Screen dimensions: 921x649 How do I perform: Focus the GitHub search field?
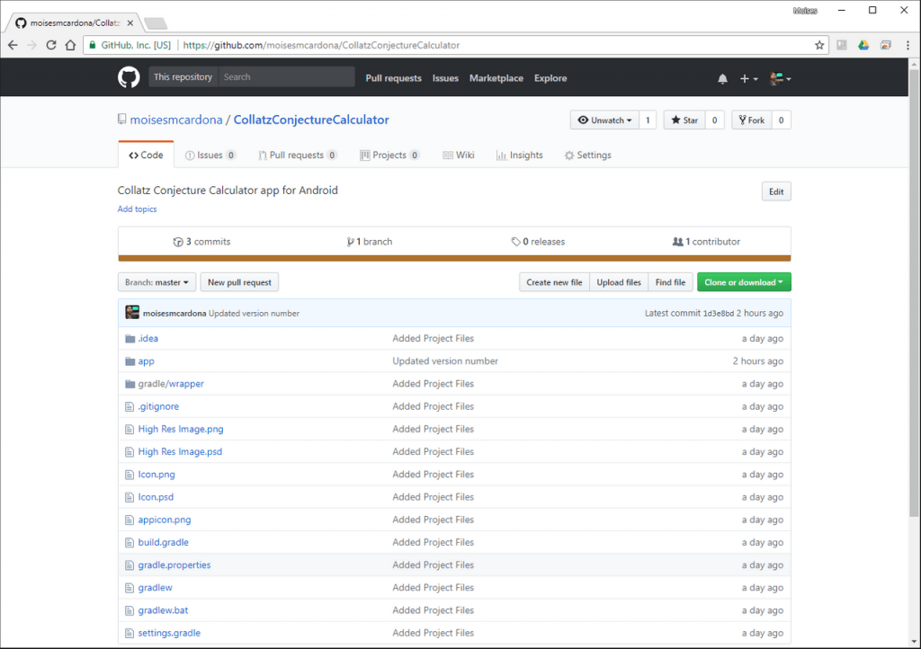[x=287, y=77]
